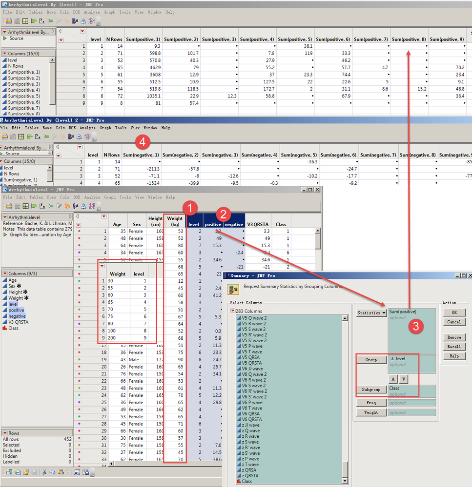Click the Age column's blue triangle icon
This screenshot has height=487, width=472.
click(5, 280)
